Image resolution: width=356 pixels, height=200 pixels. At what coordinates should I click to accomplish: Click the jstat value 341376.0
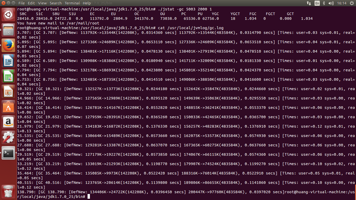[144, 18]
